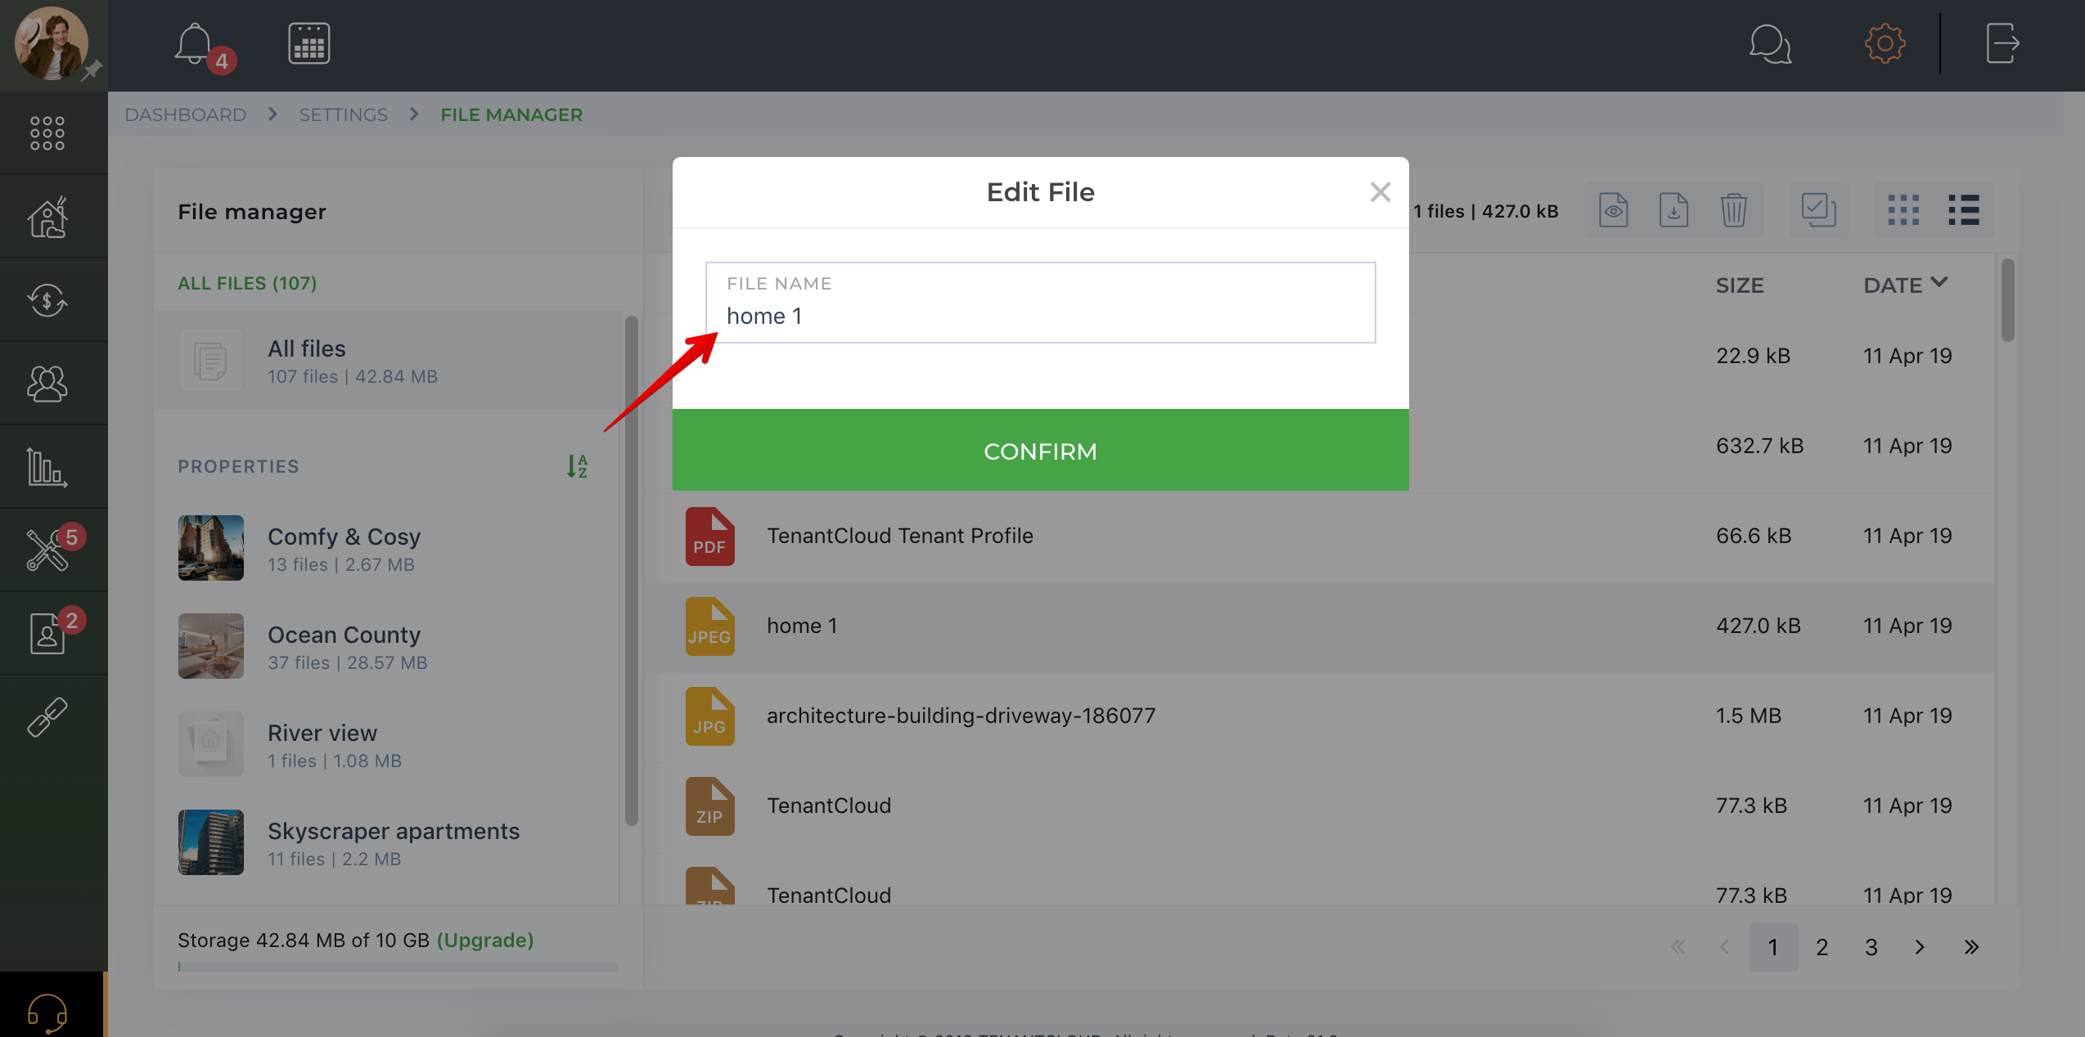Toggle the select all checkbox icon

1818,210
